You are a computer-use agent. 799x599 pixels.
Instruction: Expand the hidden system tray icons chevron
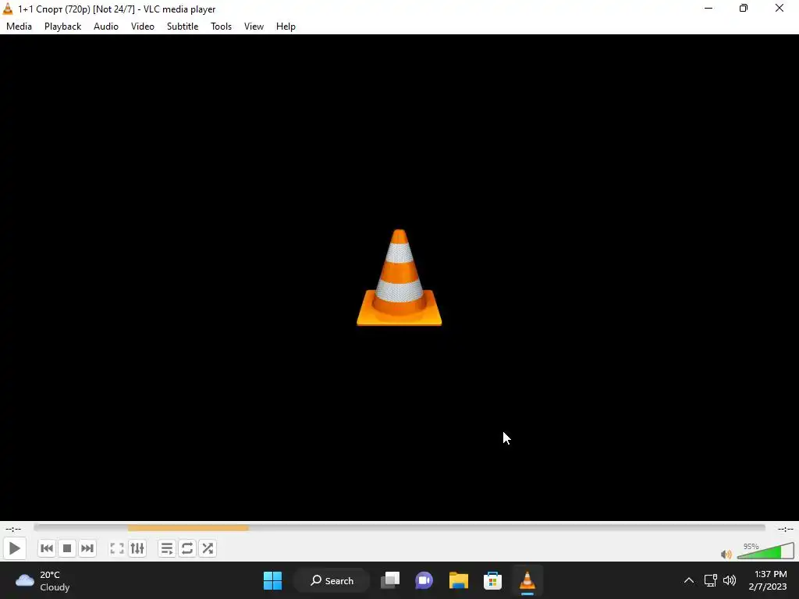688,580
